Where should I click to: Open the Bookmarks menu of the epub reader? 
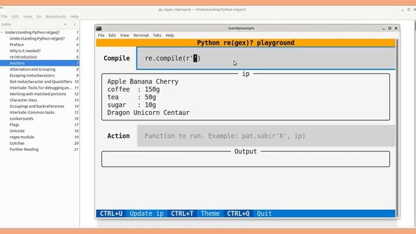coord(56,16)
